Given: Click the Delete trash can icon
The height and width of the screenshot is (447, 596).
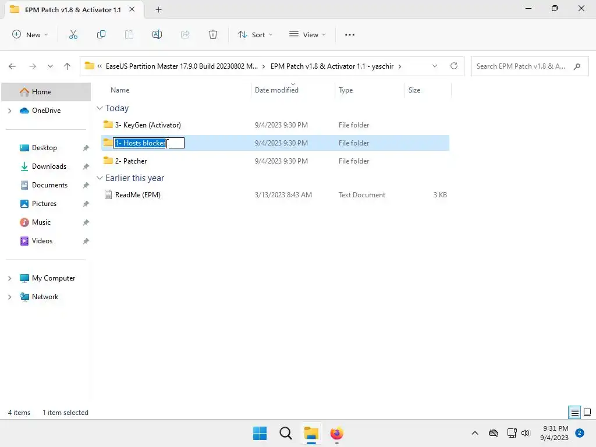Looking at the screenshot, I should coord(213,34).
